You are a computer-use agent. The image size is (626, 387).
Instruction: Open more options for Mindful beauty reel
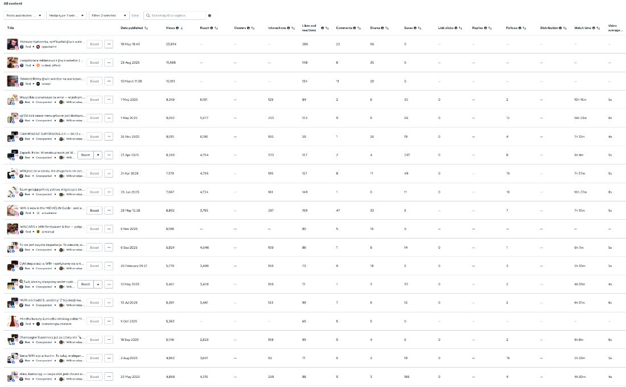[x=109, y=321]
